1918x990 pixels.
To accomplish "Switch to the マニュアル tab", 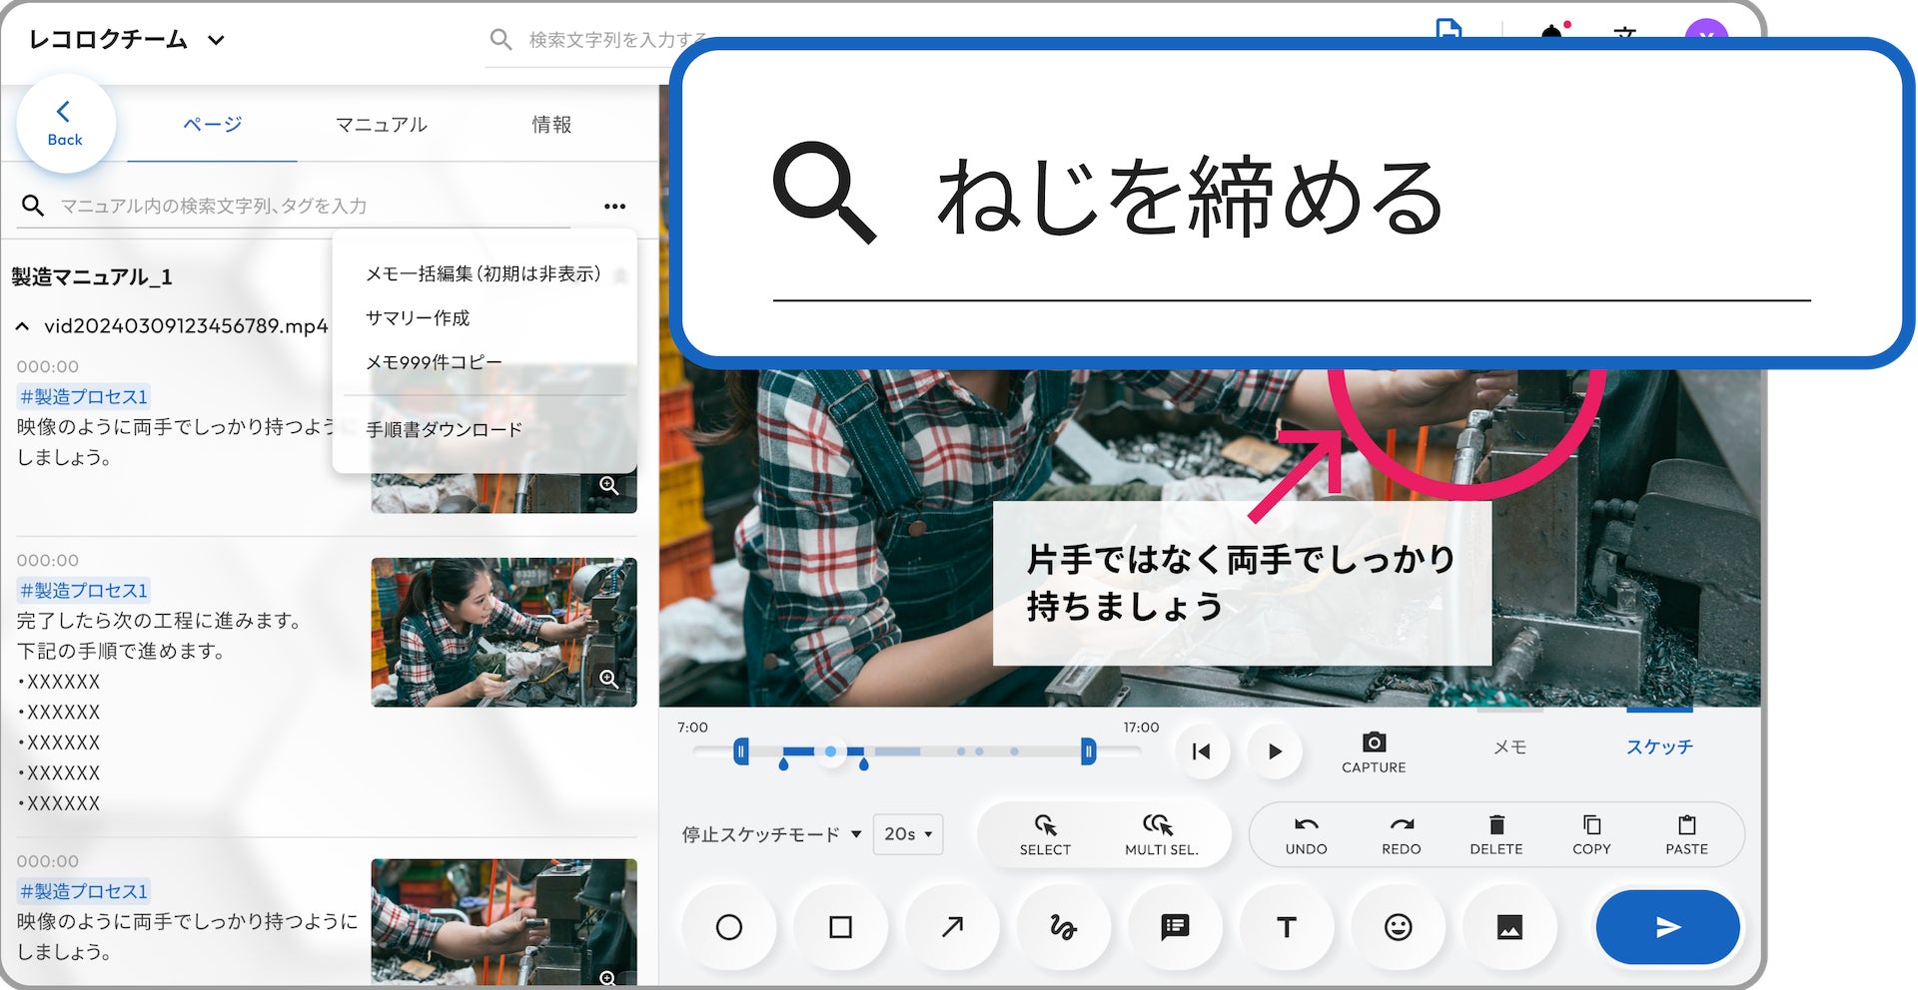I will tap(381, 125).
